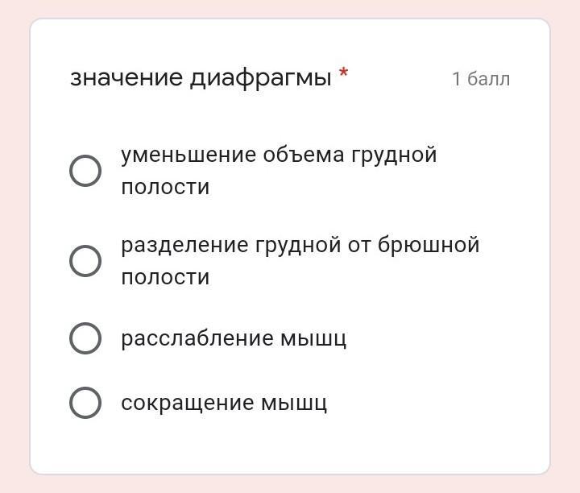Select the third answer option's circle
This screenshot has height=493, width=580.
tap(85, 338)
